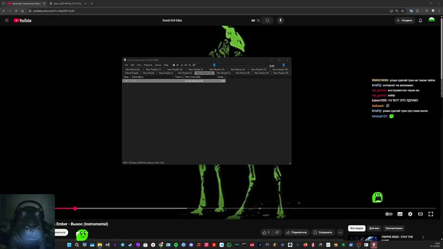
Task: Open Spotify from the taskbar
Action: tap(176, 245)
